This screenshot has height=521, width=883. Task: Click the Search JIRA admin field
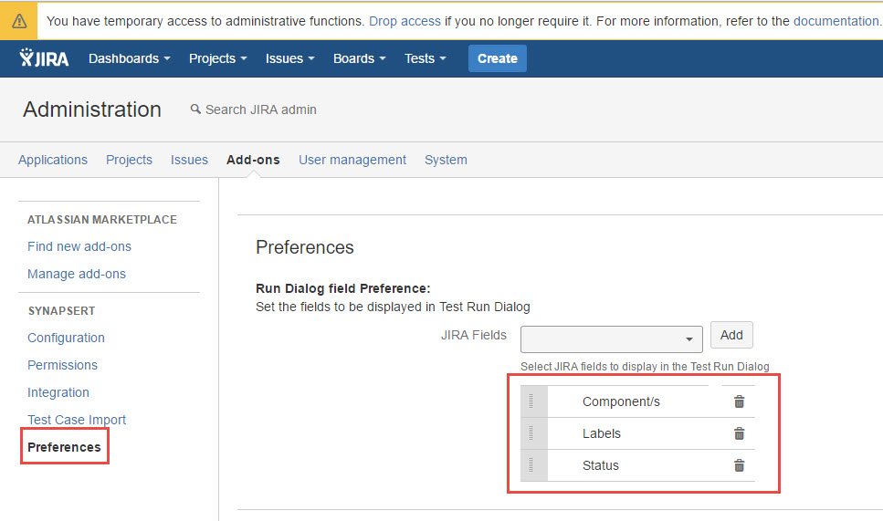260,109
